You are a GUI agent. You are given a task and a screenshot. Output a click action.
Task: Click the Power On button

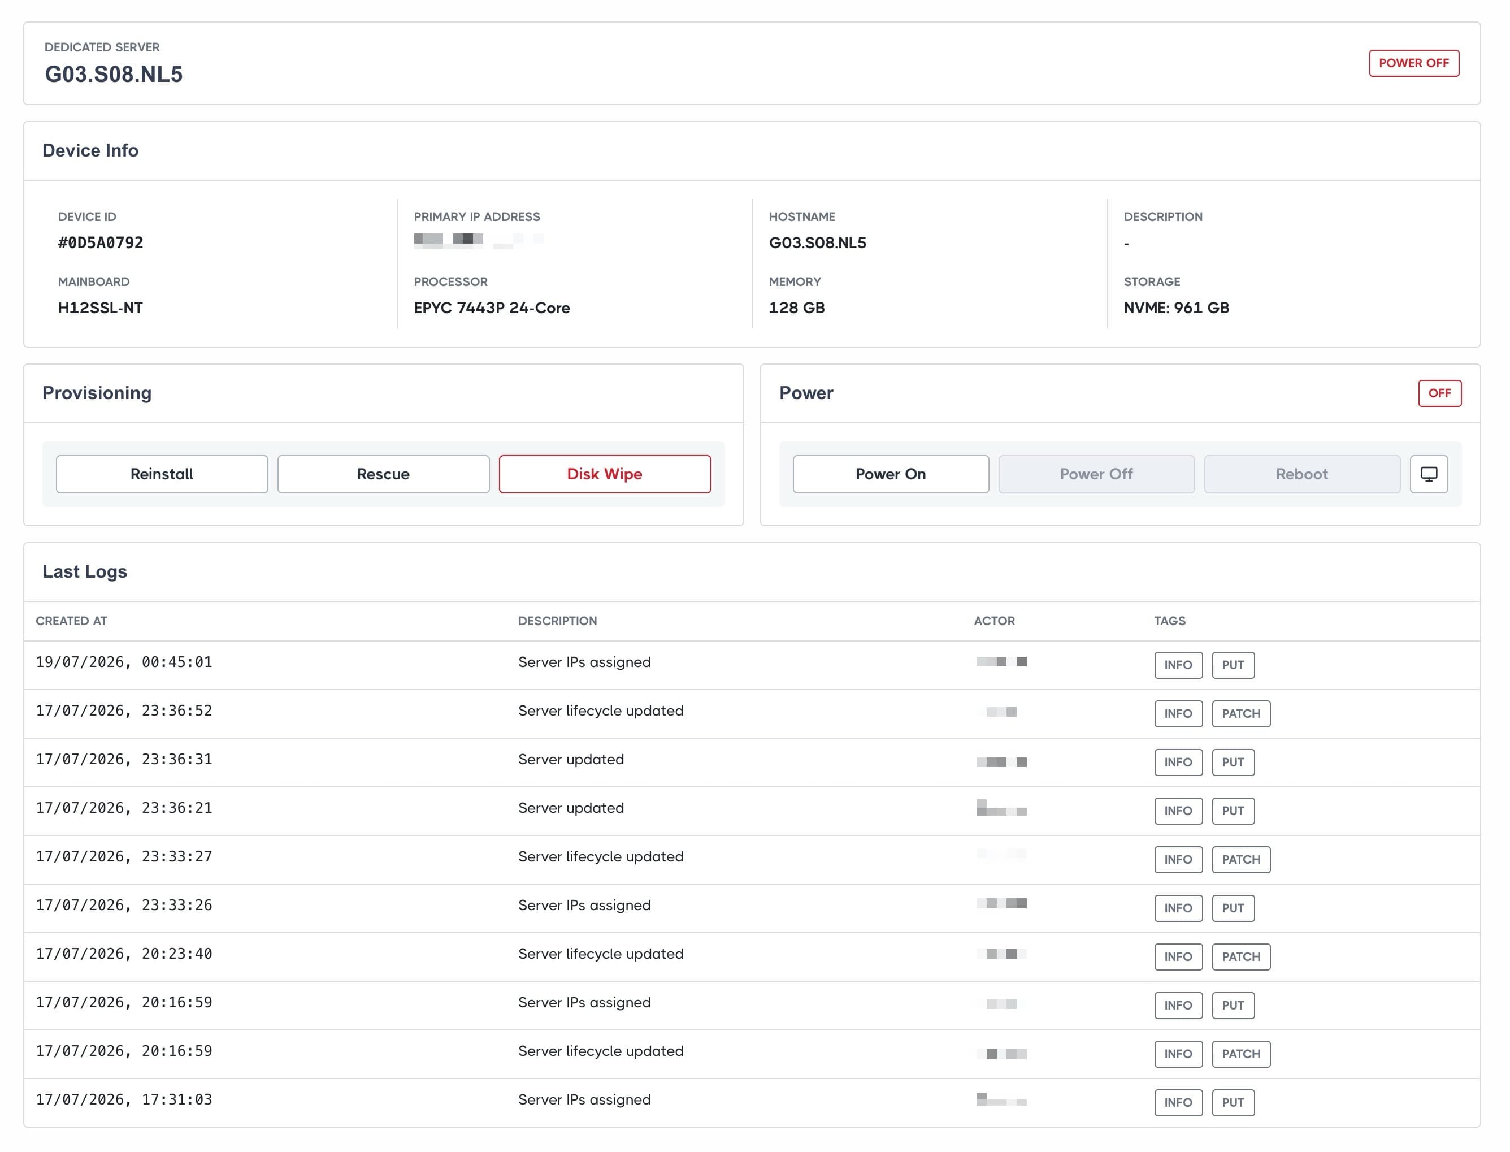click(x=891, y=474)
